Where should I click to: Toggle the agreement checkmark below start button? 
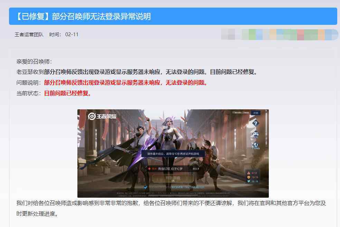pyautogui.click(x=145, y=187)
